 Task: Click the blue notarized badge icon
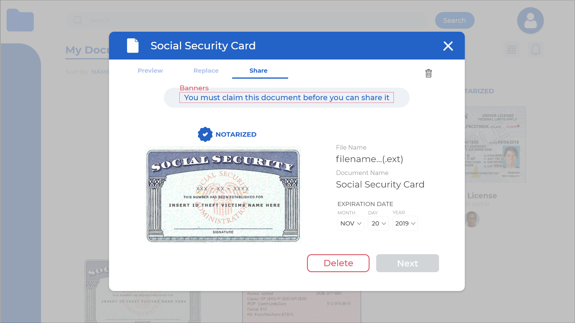(x=205, y=135)
